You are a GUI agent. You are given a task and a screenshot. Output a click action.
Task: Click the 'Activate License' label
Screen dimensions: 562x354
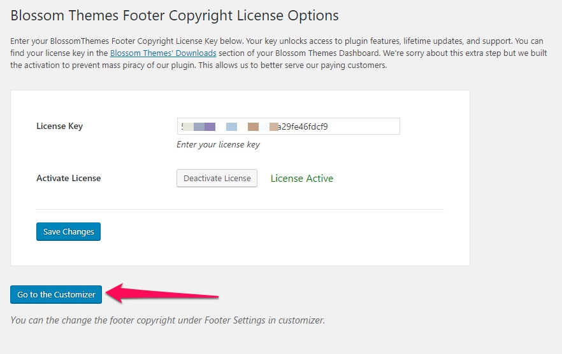(x=68, y=178)
